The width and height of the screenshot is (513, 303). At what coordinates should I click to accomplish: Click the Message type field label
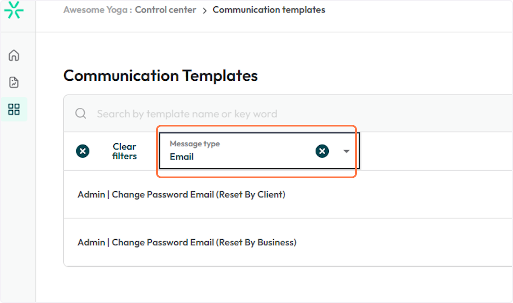pyautogui.click(x=195, y=144)
